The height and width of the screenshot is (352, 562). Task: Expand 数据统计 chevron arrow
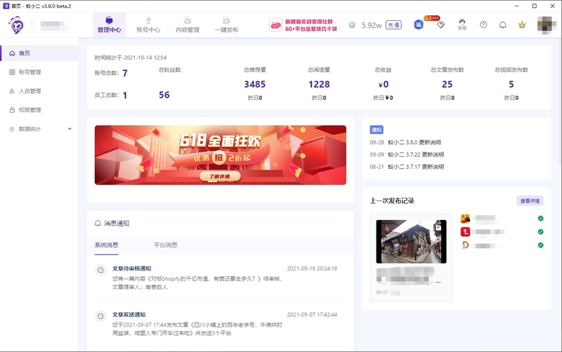coord(70,129)
